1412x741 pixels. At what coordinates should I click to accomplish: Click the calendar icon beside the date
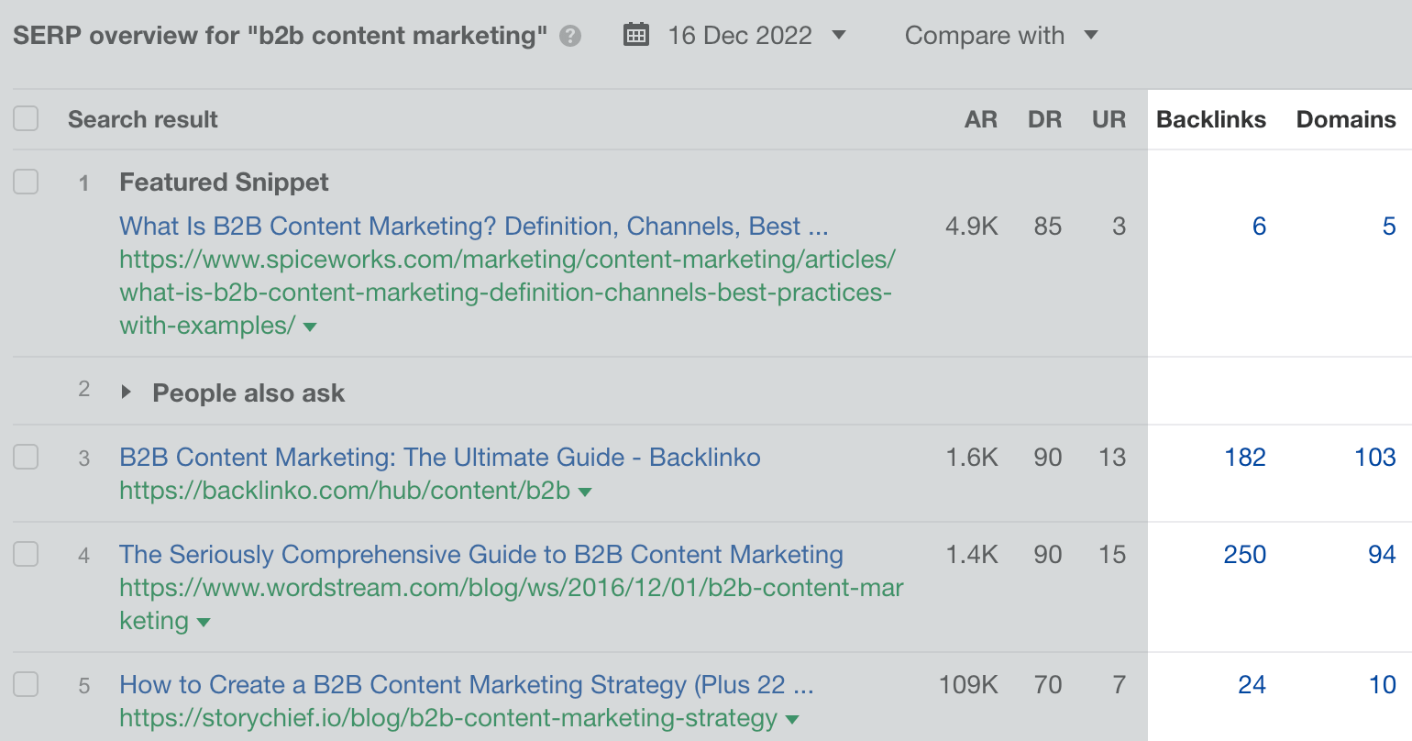click(635, 36)
